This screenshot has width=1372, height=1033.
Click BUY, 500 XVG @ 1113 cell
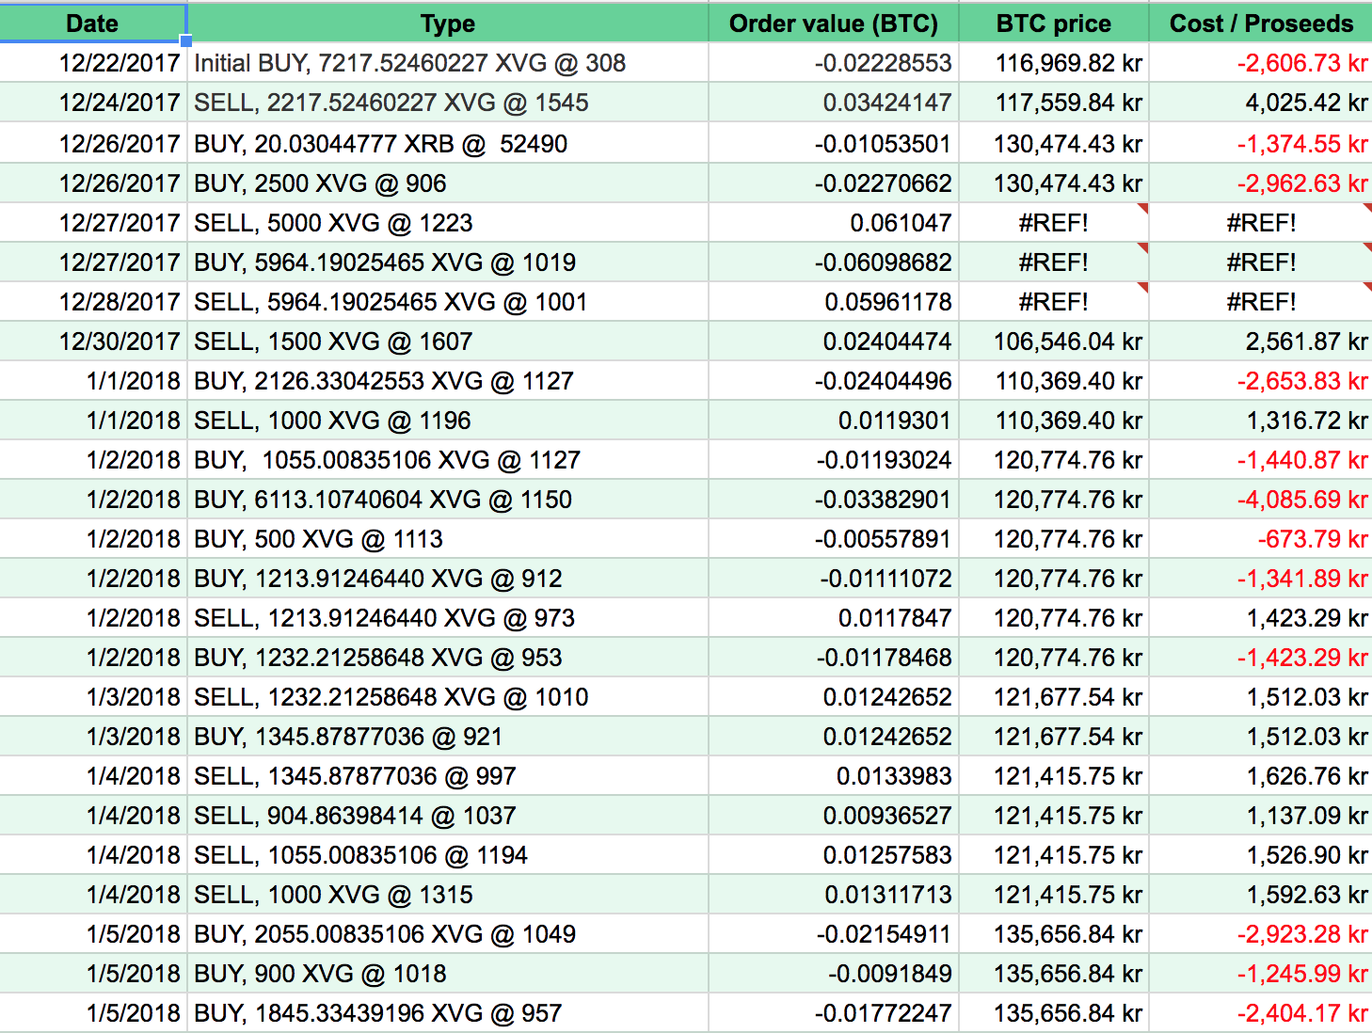click(448, 539)
